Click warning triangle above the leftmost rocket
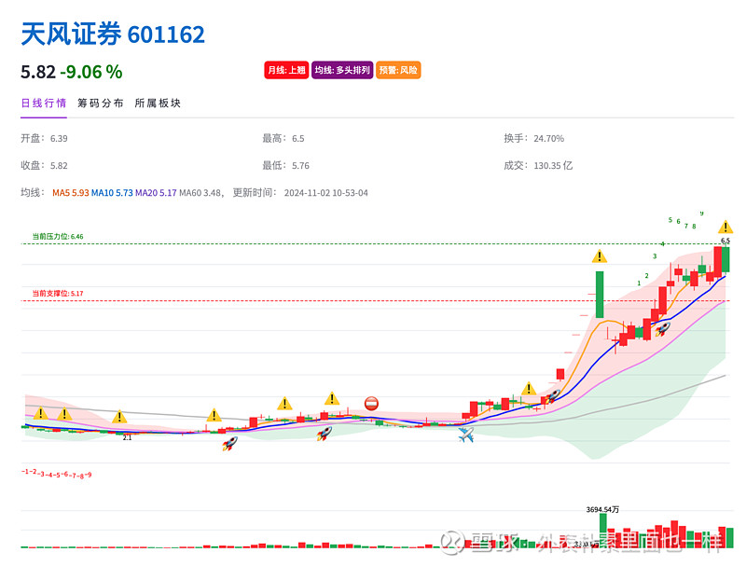Viewport: 746px width, 566px height. tap(214, 415)
